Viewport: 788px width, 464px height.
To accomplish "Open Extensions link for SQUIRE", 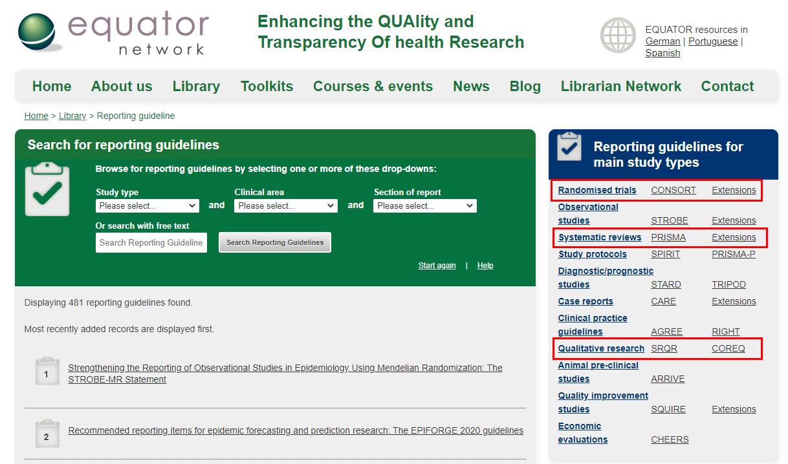I will pos(734,409).
